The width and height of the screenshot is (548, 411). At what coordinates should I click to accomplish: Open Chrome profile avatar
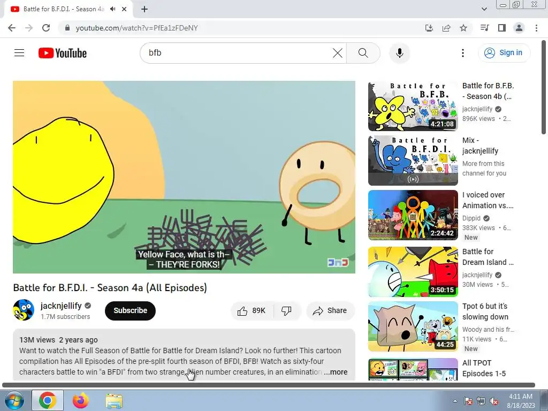(x=519, y=28)
